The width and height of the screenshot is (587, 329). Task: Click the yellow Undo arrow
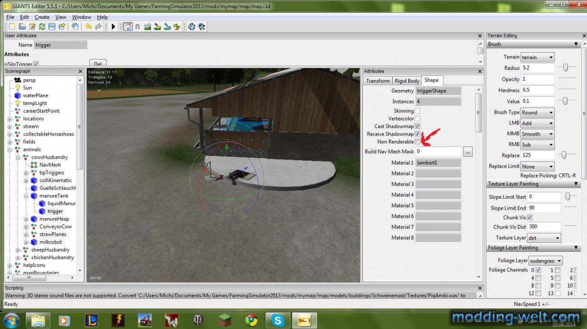(x=88, y=27)
